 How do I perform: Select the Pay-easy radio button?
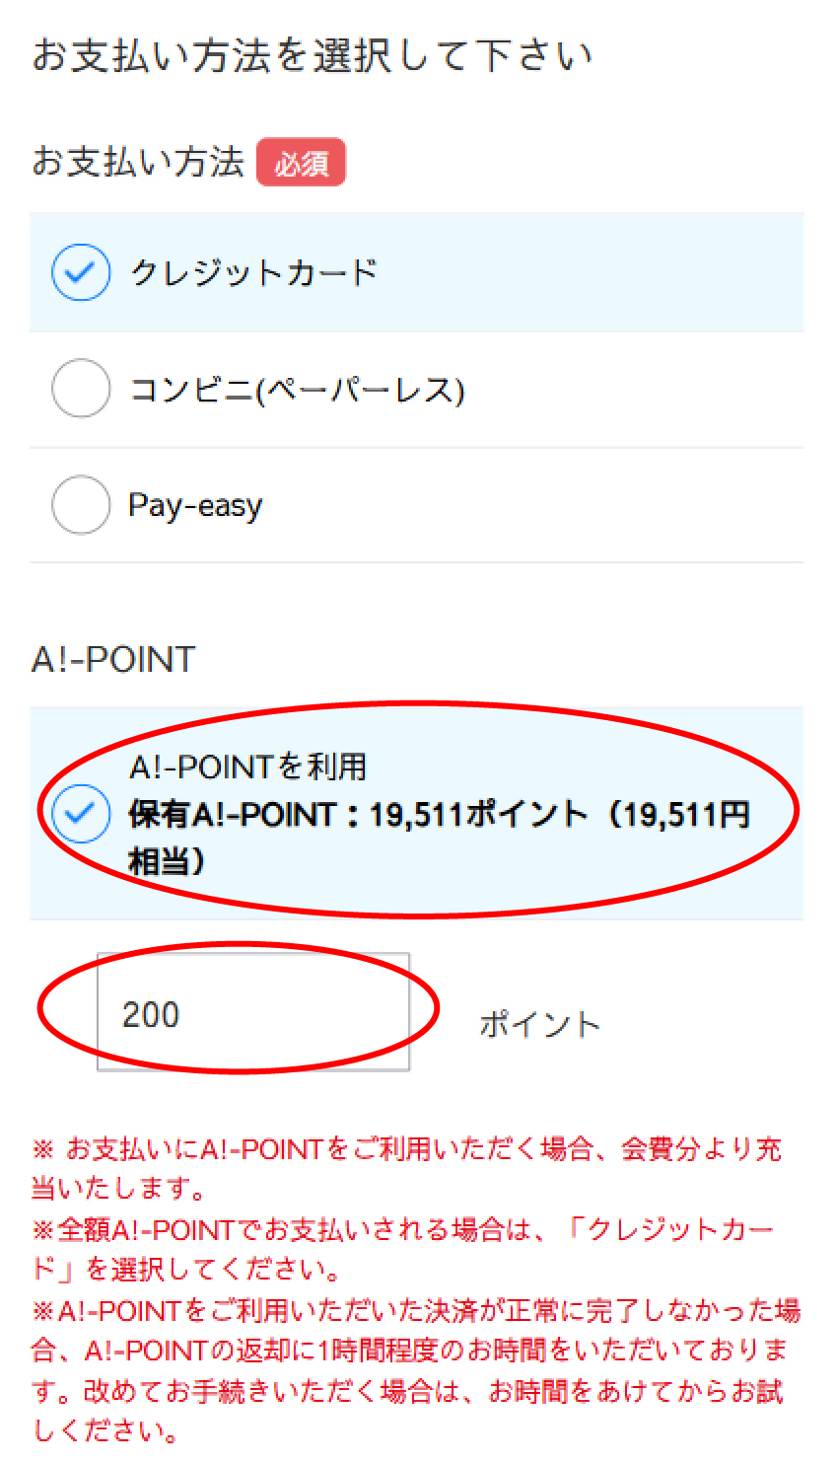(x=81, y=505)
